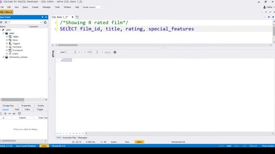Click the Comment column header

[34, 27]
